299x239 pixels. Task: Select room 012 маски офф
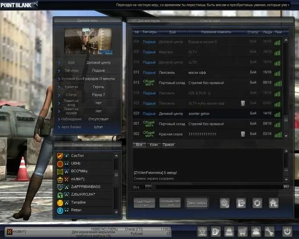tap(207, 73)
